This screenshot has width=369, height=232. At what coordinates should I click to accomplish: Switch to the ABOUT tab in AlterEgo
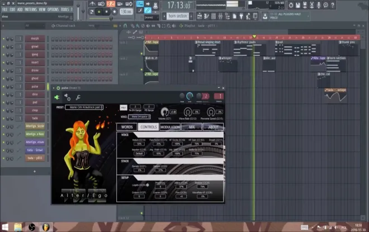click(213, 127)
